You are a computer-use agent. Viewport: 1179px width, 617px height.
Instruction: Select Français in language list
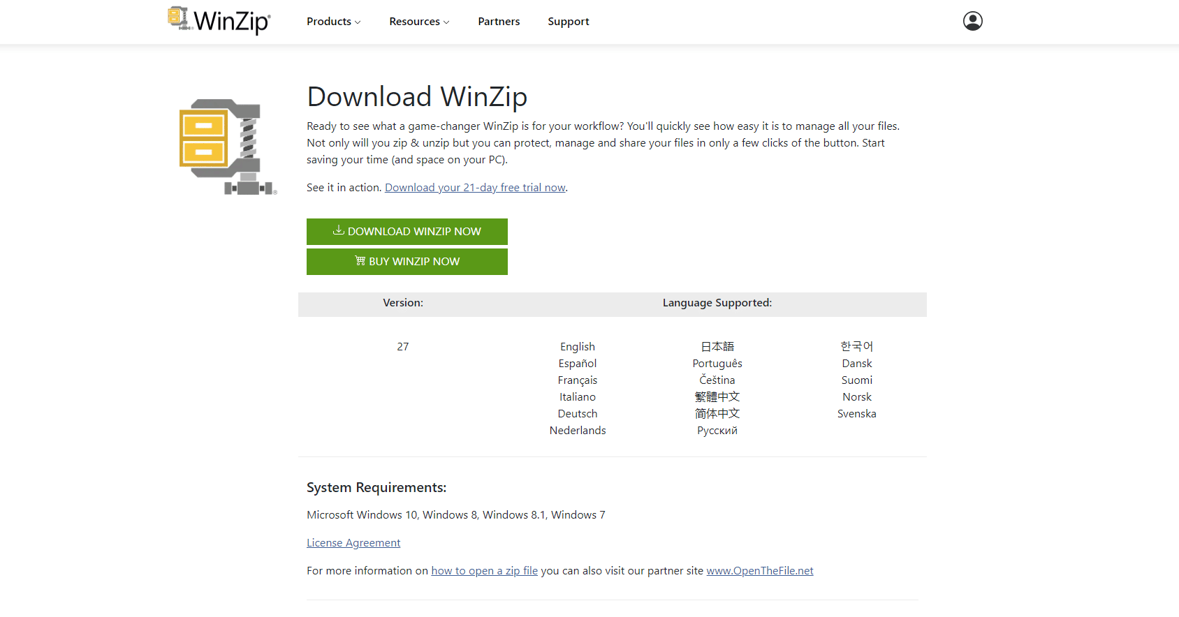pyautogui.click(x=578, y=380)
